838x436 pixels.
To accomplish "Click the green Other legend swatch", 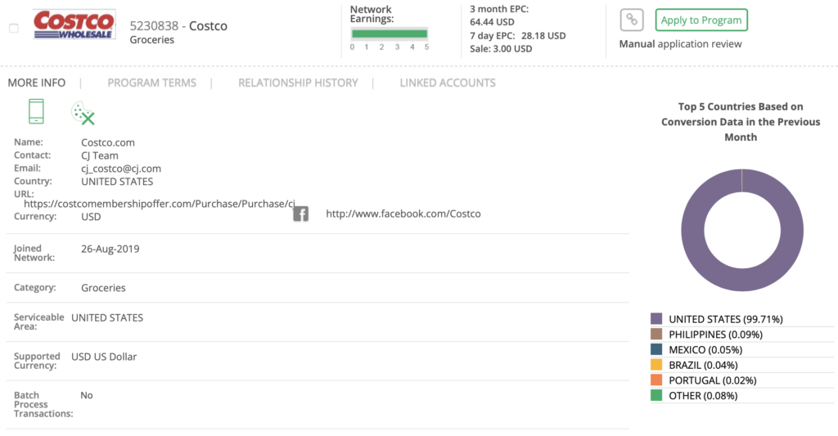I will coord(656,395).
